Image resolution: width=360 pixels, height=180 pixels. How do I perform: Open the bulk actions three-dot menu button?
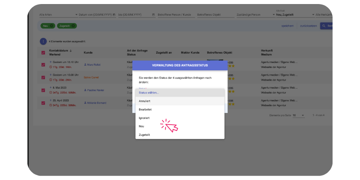43,41
